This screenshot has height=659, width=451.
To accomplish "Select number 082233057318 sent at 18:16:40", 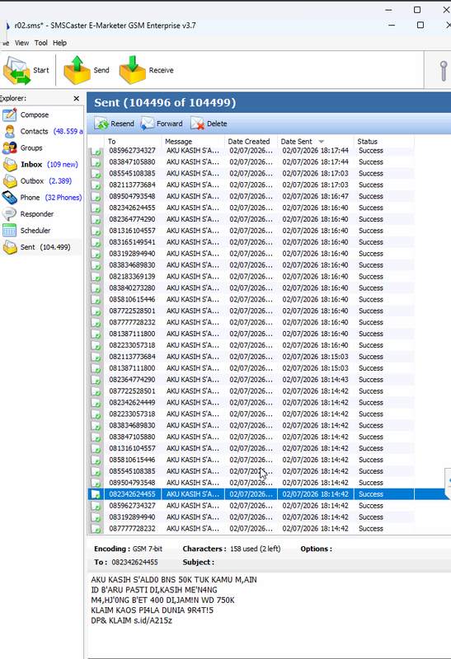I will [132, 345].
